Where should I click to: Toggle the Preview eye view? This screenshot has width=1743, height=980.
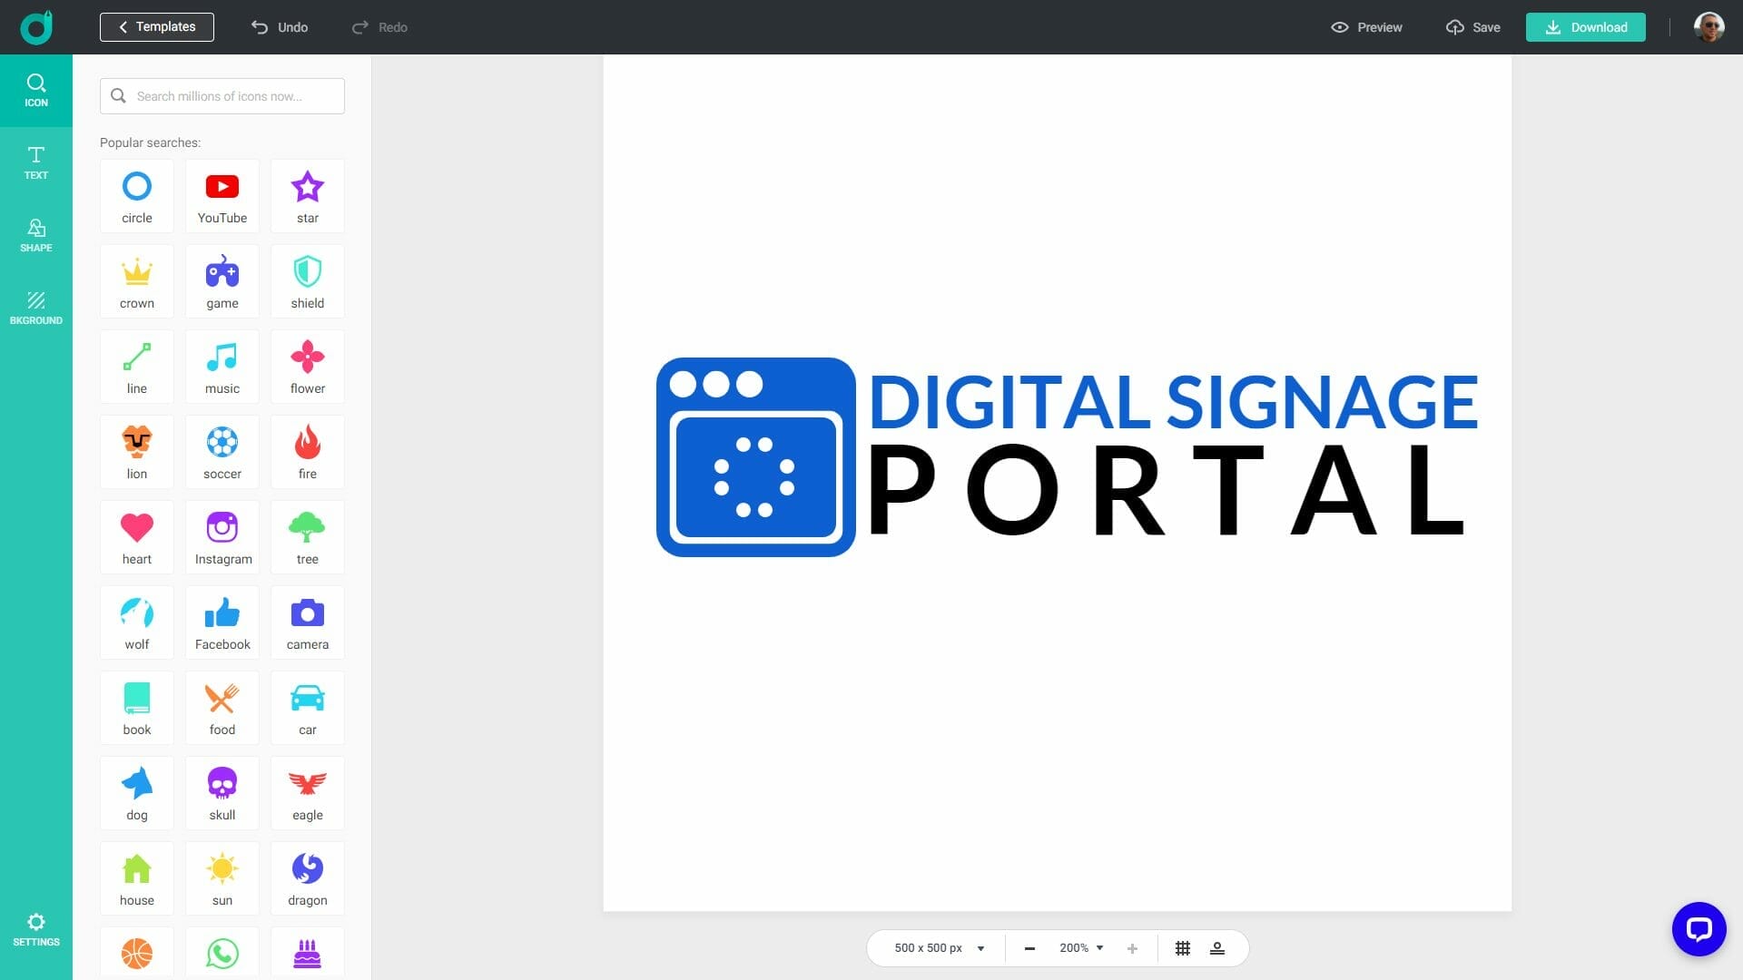(x=1366, y=27)
